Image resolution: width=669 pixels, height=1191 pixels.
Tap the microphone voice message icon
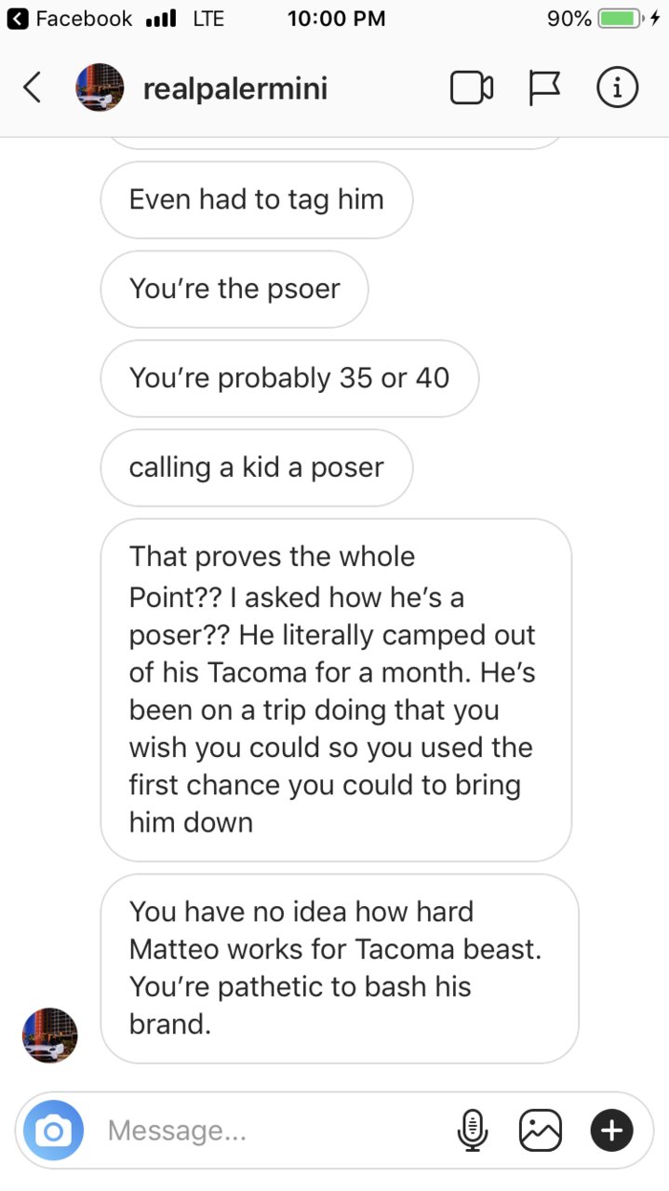(x=472, y=1130)
